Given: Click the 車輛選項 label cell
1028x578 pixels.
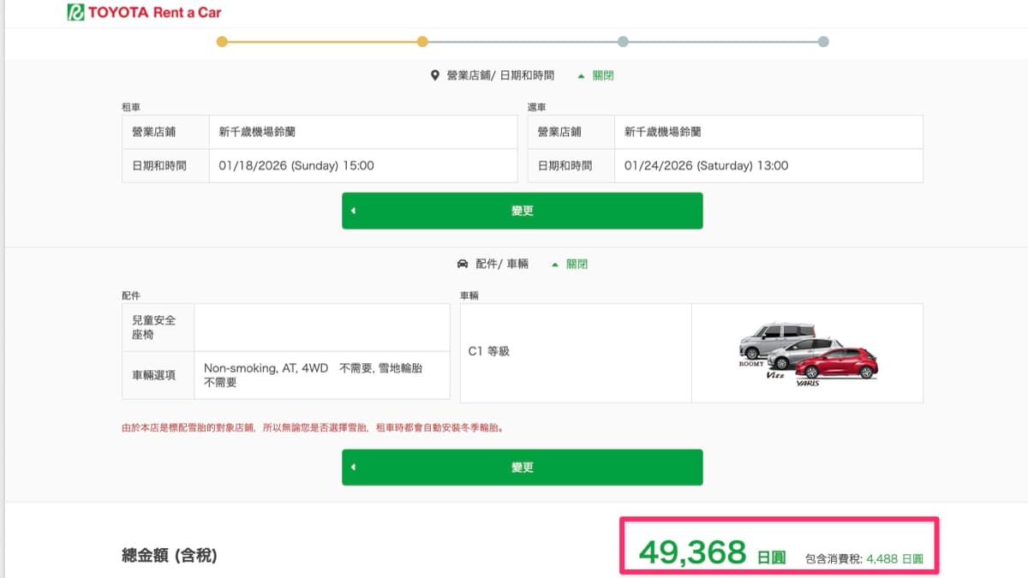Looking at the screenshot, I should tap(158, 375).
